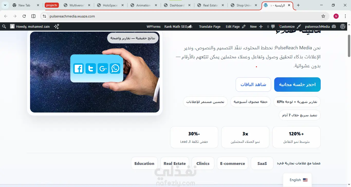Click the Facebook icon on the card image

78,69
